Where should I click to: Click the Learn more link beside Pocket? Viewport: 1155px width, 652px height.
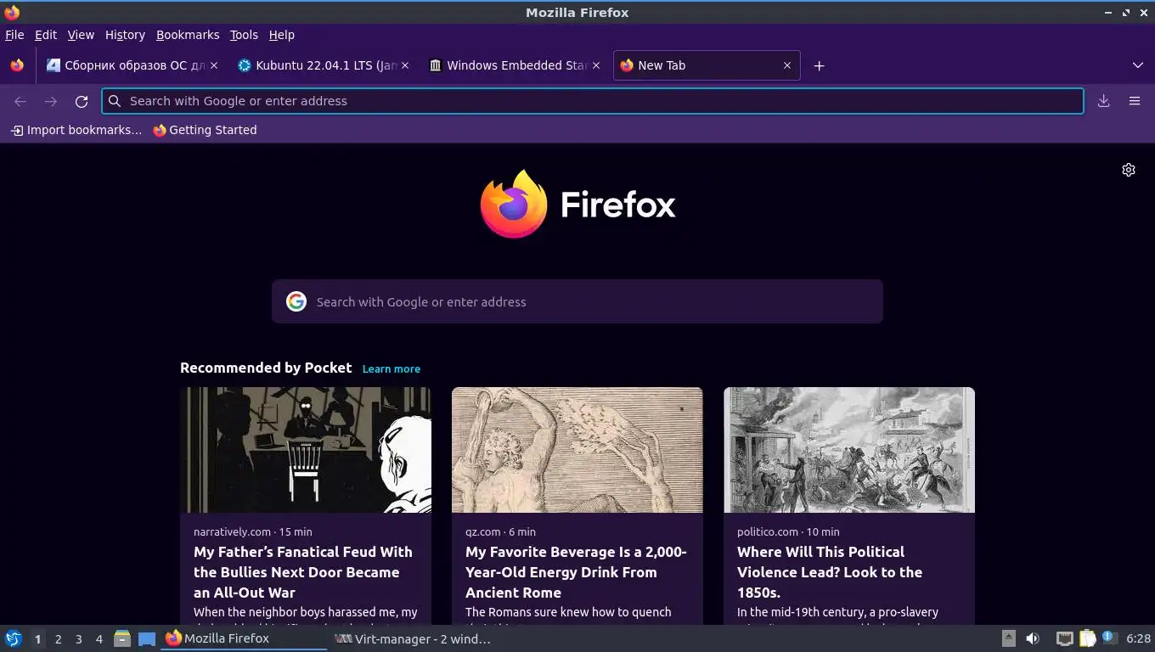coord(392,368)
